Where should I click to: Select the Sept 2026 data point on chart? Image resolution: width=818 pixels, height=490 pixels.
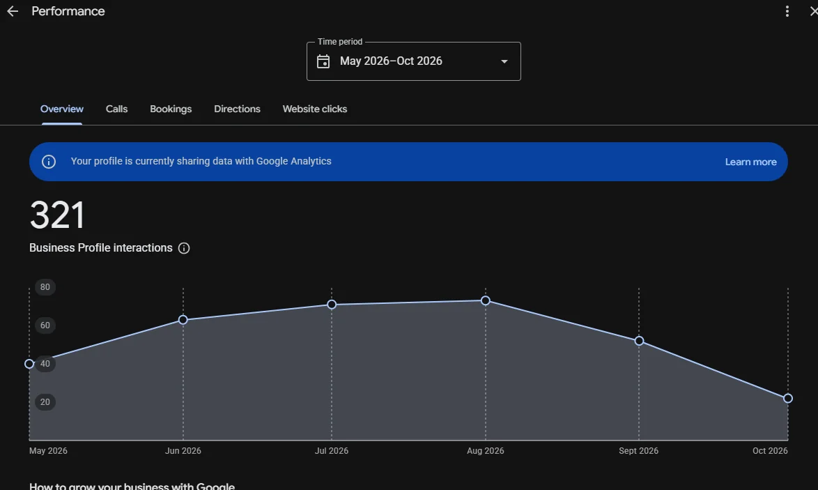(639, 341)
